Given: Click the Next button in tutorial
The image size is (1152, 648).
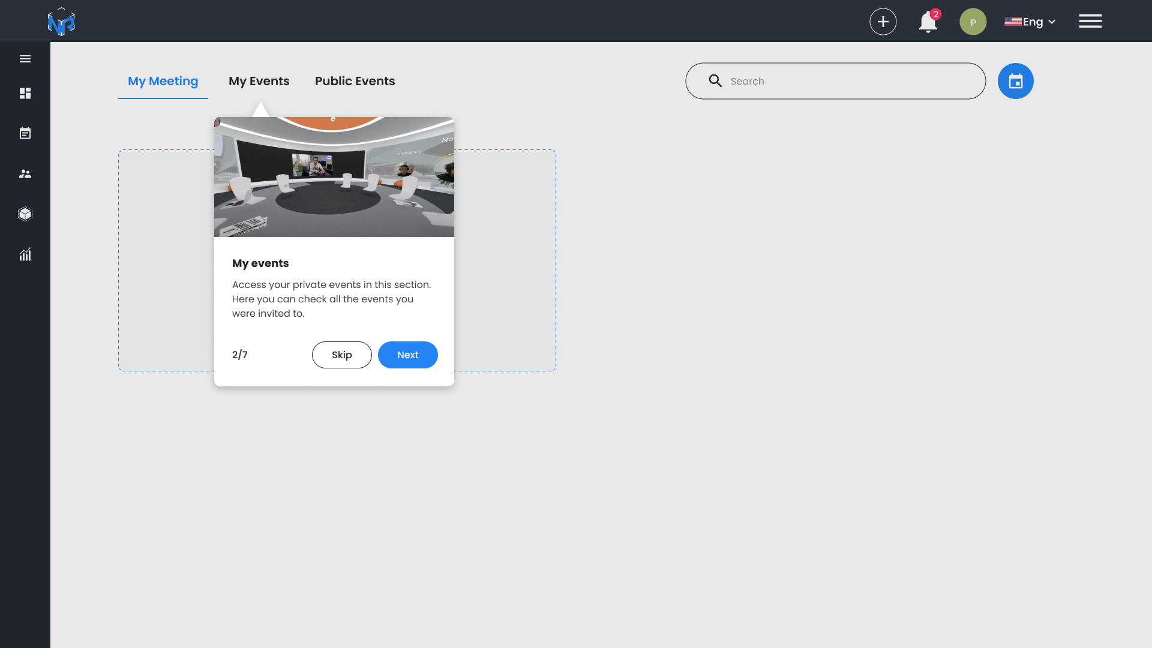Looking at the screenshot, I should (408, 355).
